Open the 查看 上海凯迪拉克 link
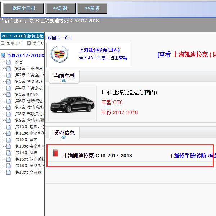Screen dimensions: 216x216 point(186,55)
